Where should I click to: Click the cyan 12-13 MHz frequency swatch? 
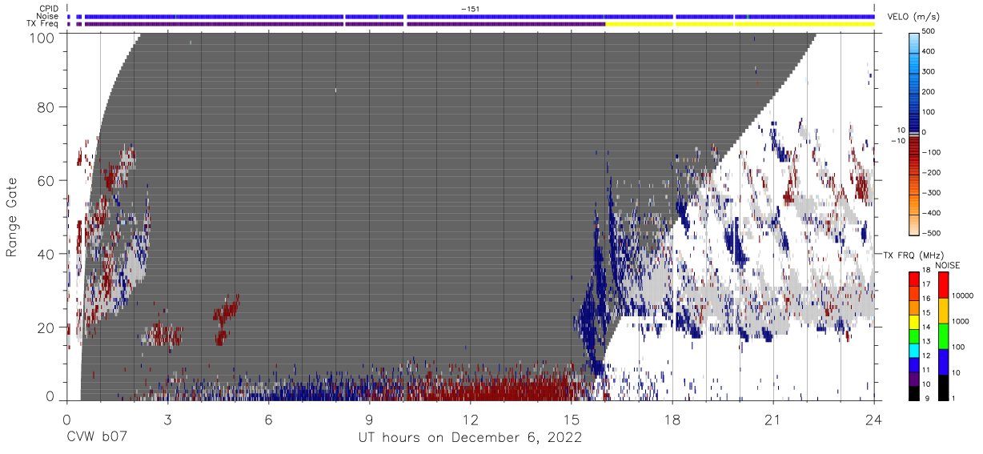click(913, 349)
